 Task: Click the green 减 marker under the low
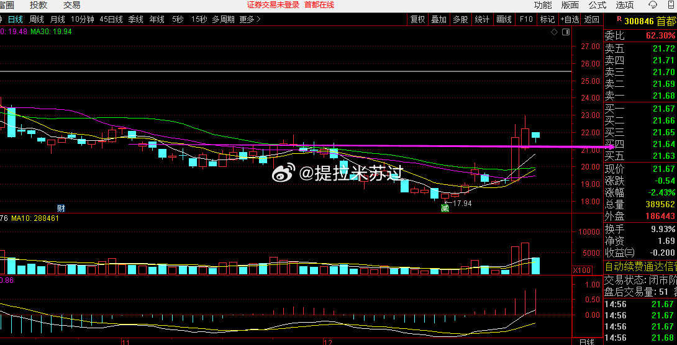tap(445, 208)
